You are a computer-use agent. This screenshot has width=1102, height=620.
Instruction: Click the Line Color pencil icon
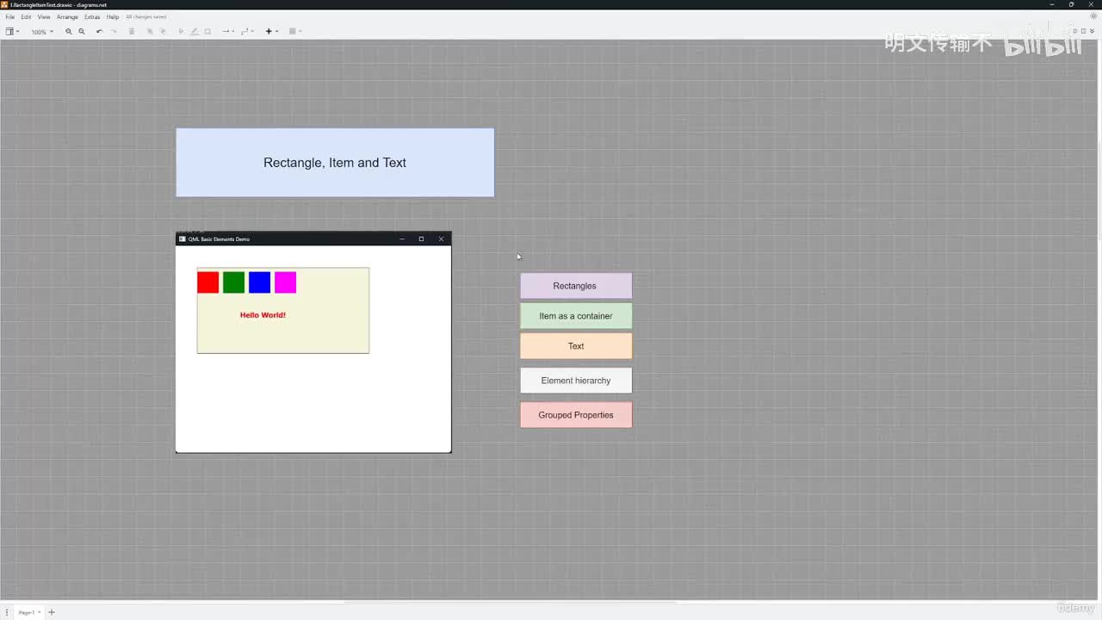194,32
